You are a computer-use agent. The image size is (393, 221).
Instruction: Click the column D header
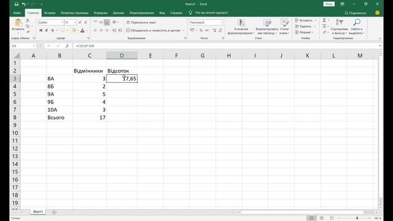coord(122,55)
